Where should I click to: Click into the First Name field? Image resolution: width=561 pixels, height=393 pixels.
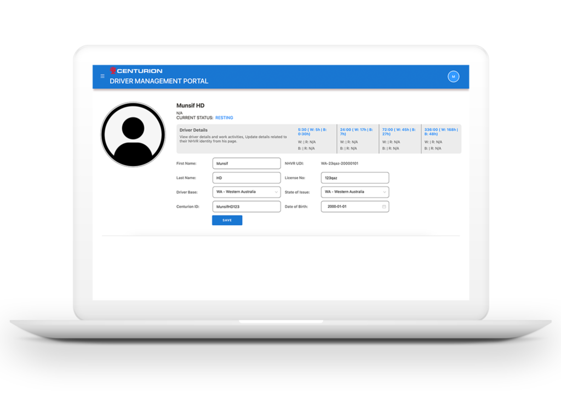(246, 163)
